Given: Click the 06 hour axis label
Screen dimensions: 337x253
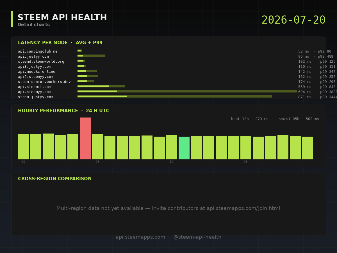Looking at the screenshot, I should coord(97,162).
